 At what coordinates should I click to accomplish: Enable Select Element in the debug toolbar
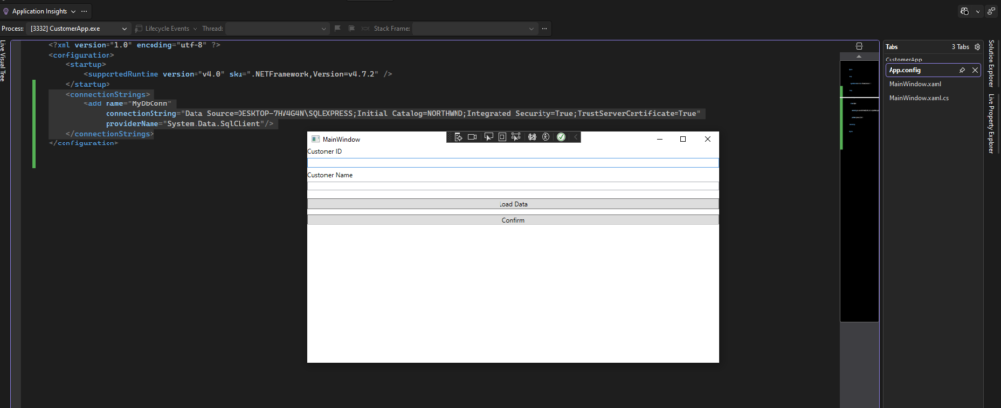tap(488, 137)
